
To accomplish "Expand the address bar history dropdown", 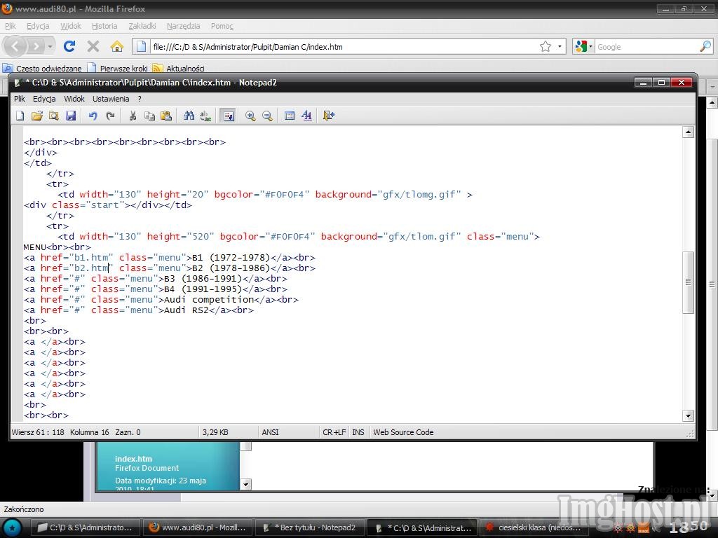I will (x=560, y=47).
